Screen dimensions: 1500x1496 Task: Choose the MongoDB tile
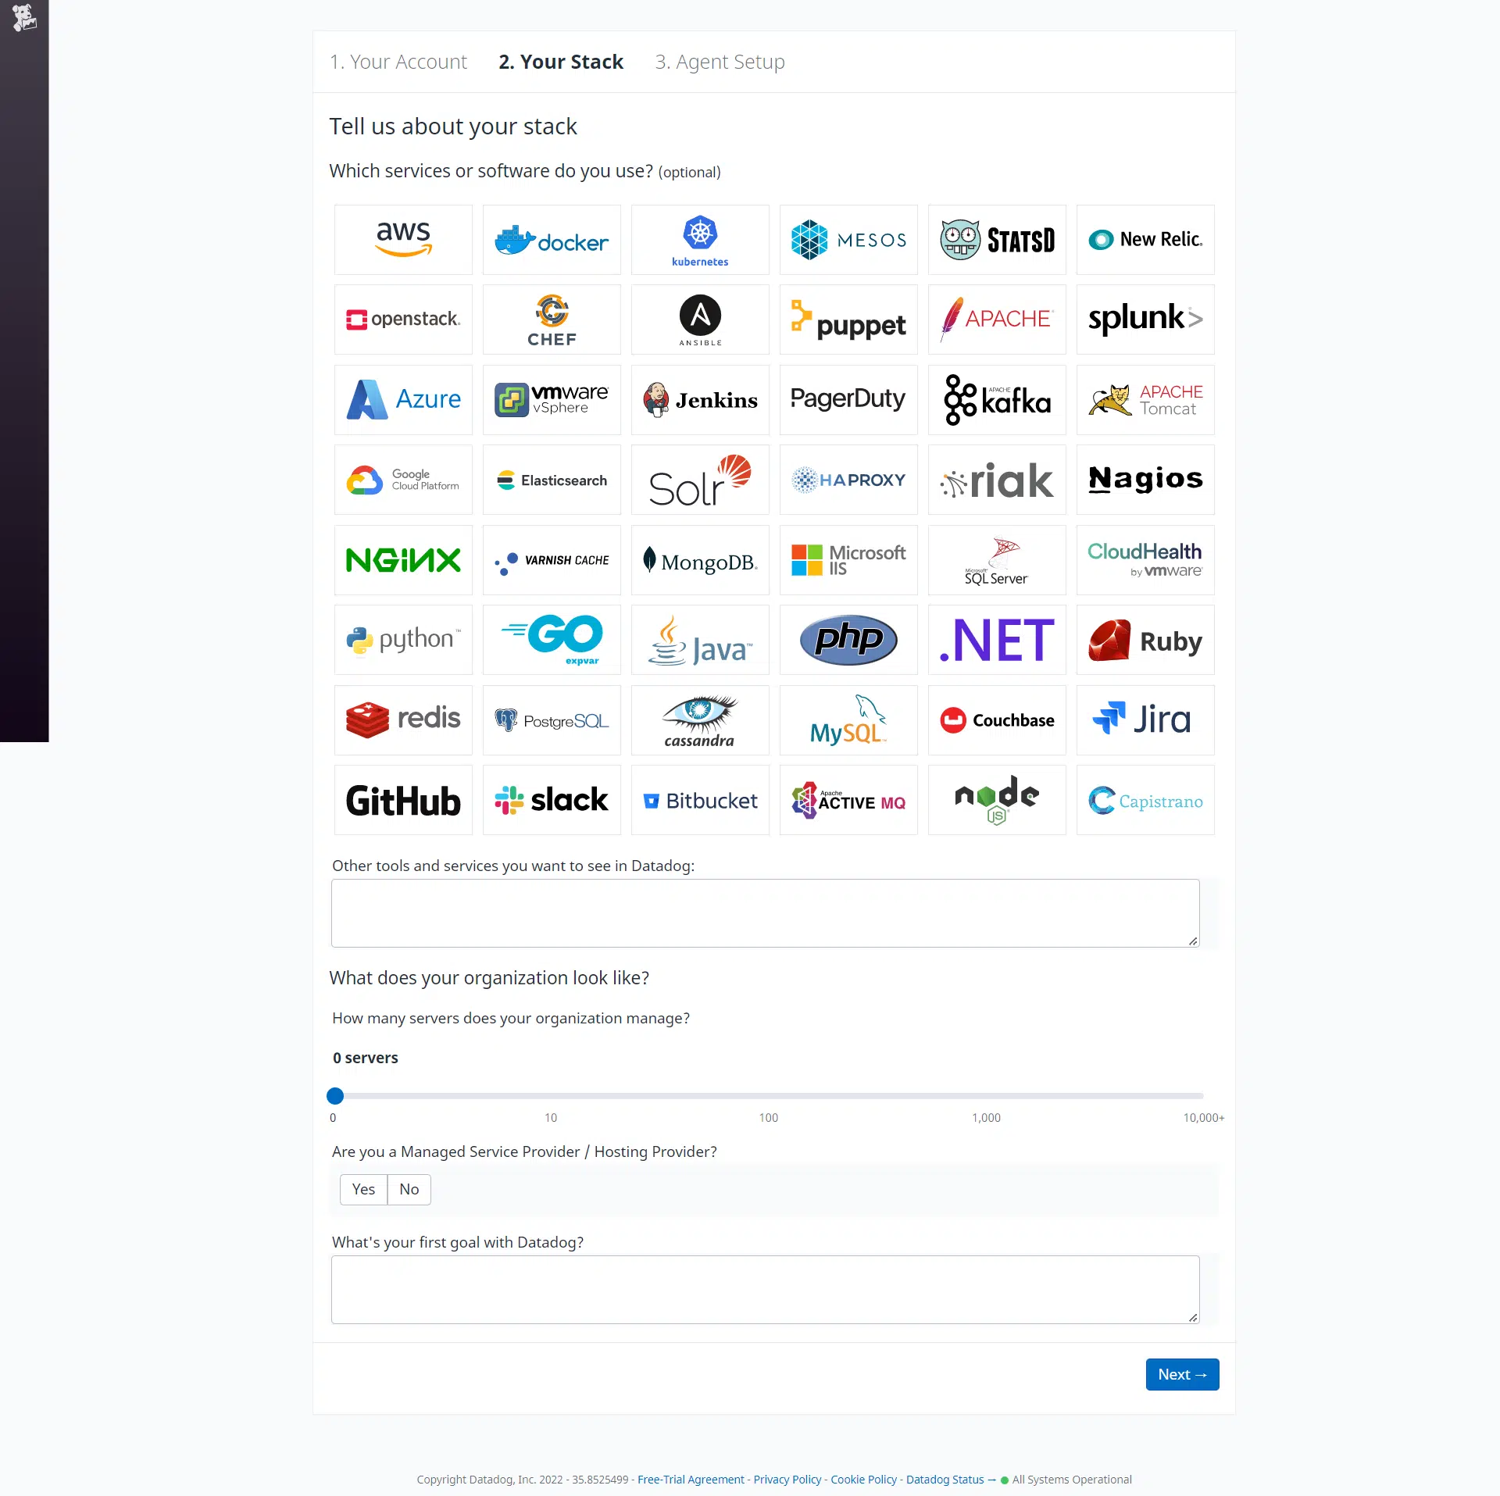[700, 560]
